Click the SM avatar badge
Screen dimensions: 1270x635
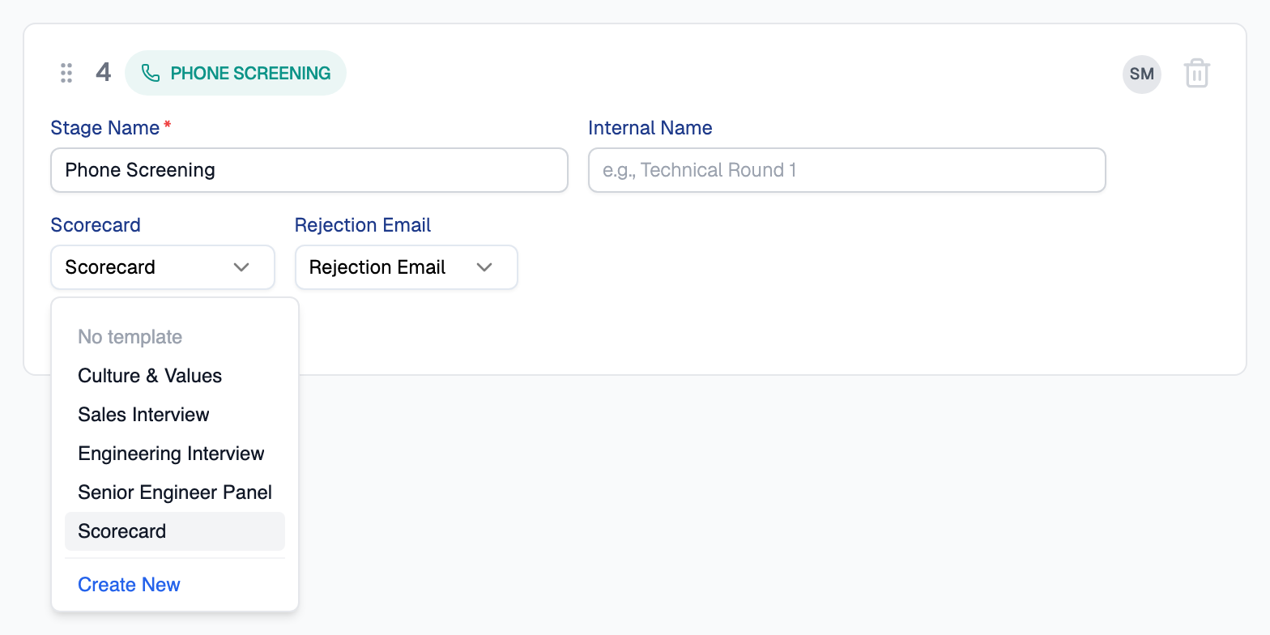[x=1142, y=75]
